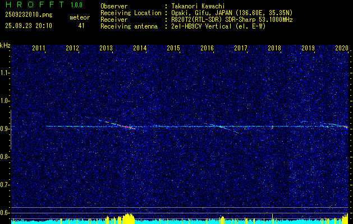Click the red echo at 2018 marker
353x224 pixels.
(x=272, y=127)
